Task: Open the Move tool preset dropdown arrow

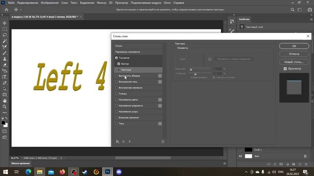Action: tap(21, 10)
